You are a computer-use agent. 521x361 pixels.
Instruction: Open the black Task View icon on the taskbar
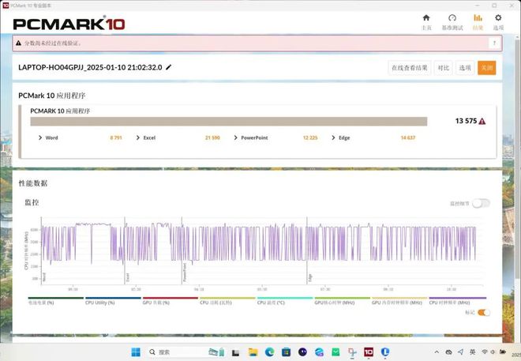click(x=235, y=352)
